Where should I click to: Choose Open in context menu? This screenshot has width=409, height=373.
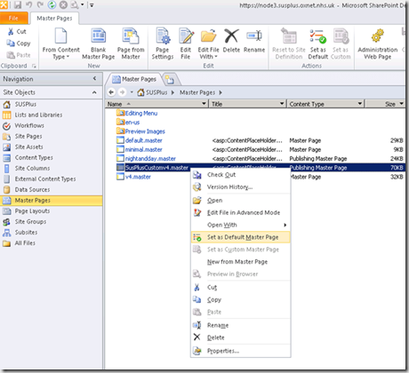click(240, 201)
